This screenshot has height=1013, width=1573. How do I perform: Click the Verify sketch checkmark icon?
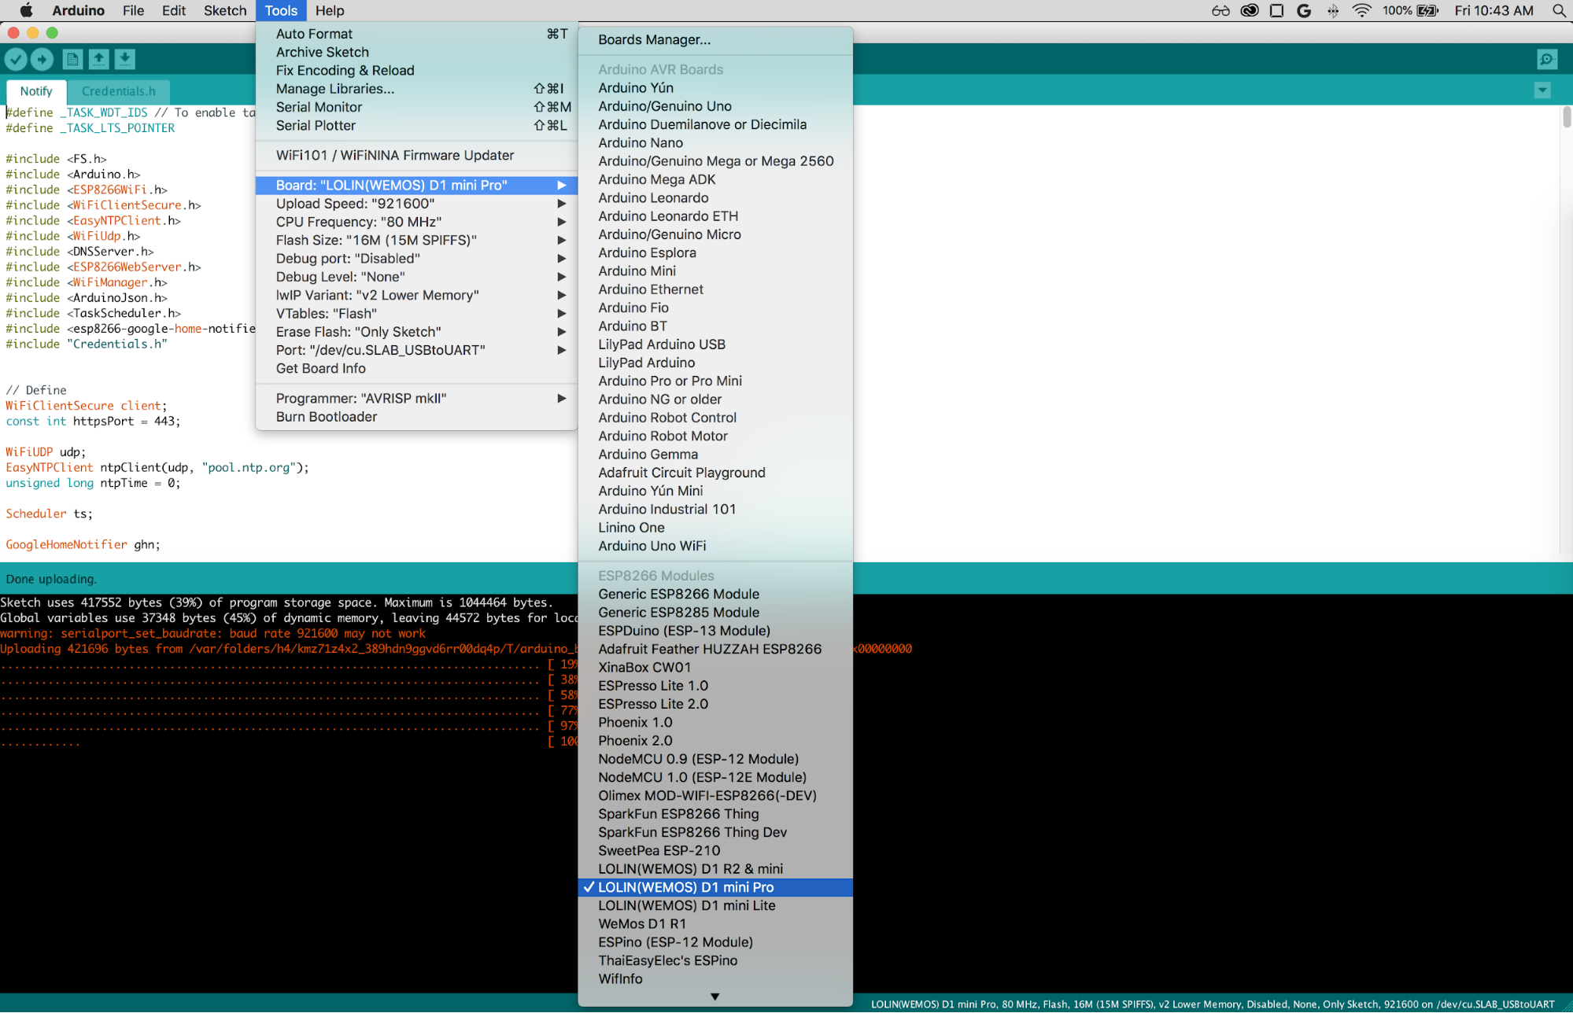click(x=16, y=59)
